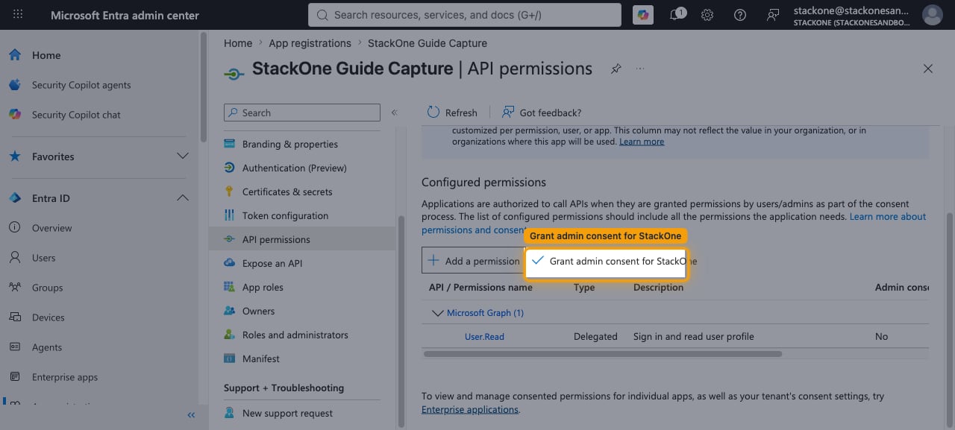955x430 pixels.
Task: Open the more options ellipsis beside title
Action: click(640, 69)
